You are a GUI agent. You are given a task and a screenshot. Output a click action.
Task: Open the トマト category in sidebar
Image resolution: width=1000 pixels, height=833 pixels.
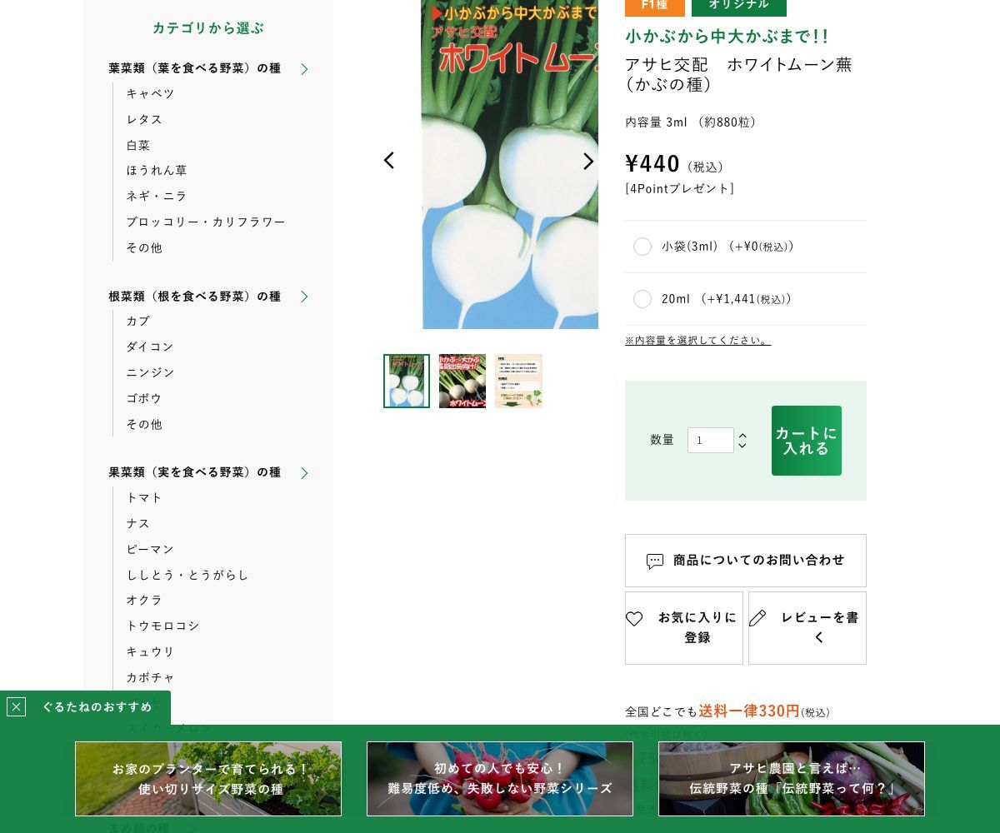point(144,497)
